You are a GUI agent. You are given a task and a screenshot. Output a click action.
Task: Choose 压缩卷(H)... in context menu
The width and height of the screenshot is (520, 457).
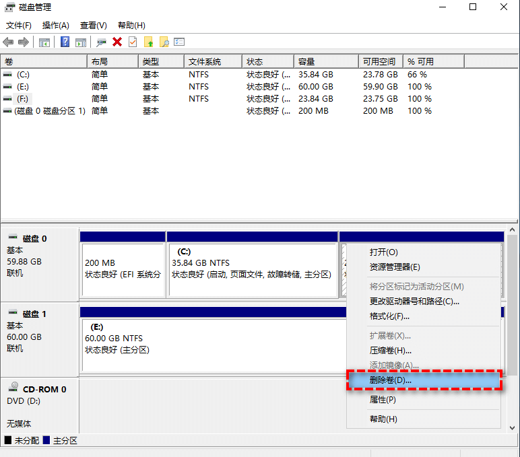(x=424, y=350)
